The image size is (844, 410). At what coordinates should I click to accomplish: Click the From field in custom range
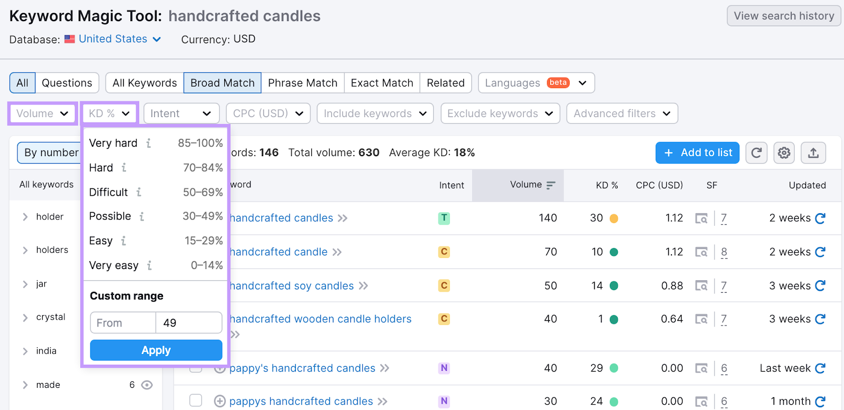(x=123, y=323)
